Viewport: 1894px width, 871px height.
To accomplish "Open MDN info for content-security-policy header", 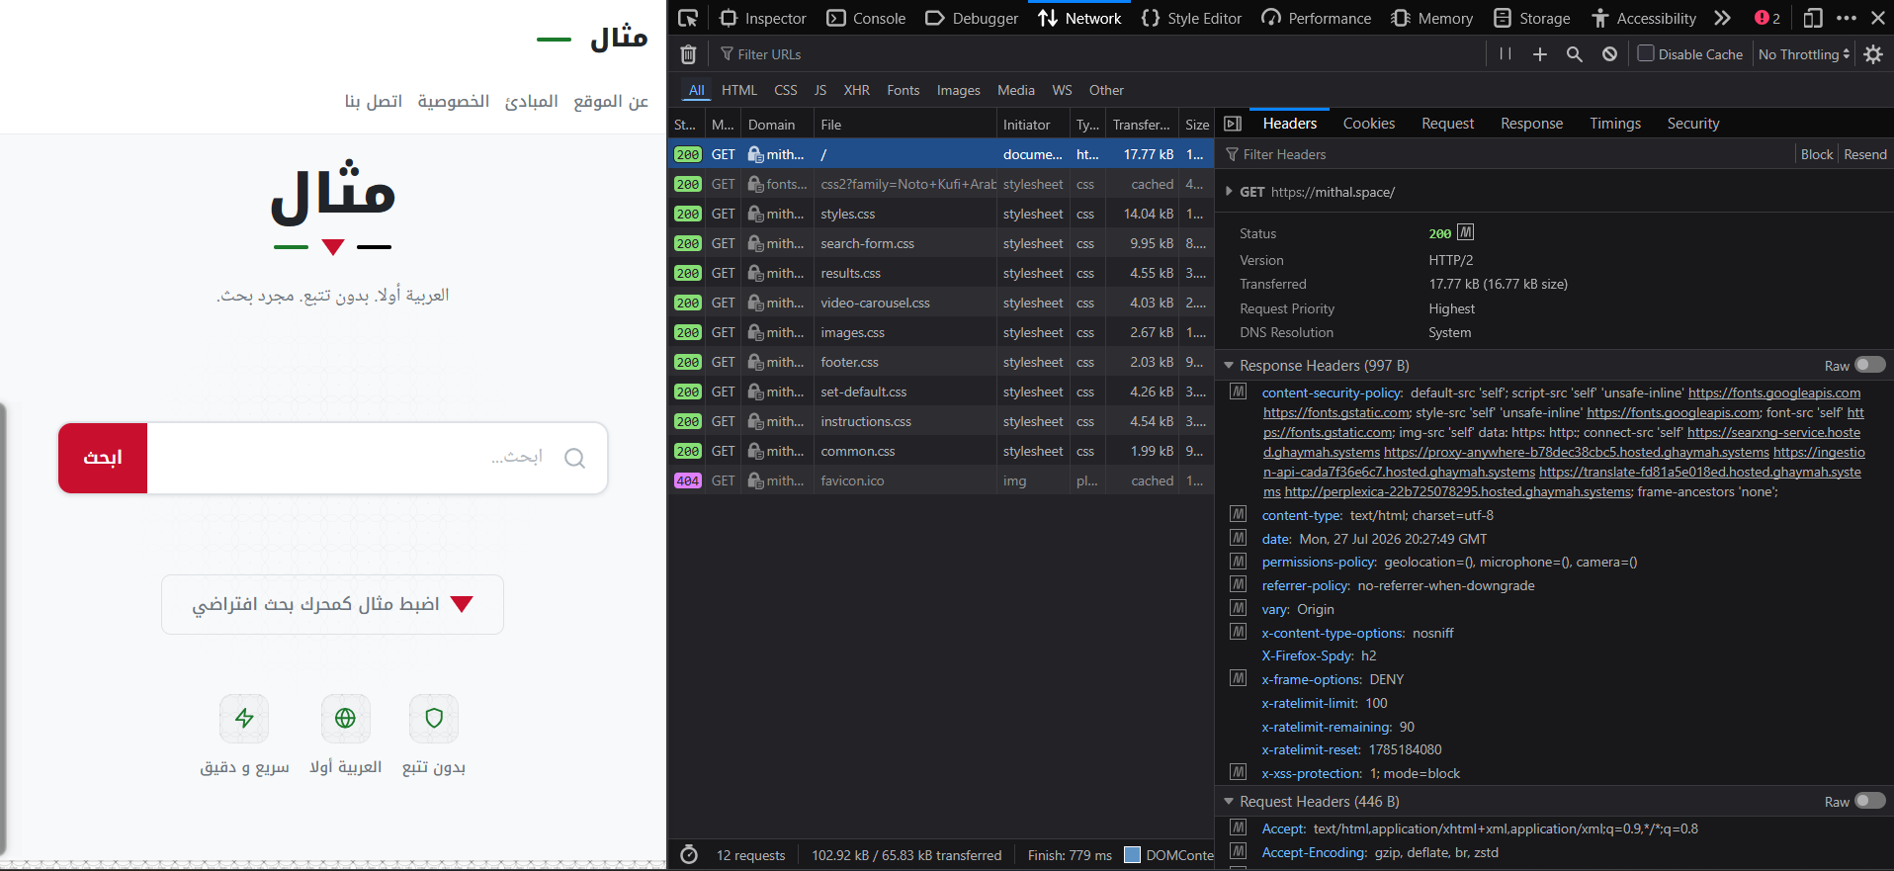I will coord(1238,392).
